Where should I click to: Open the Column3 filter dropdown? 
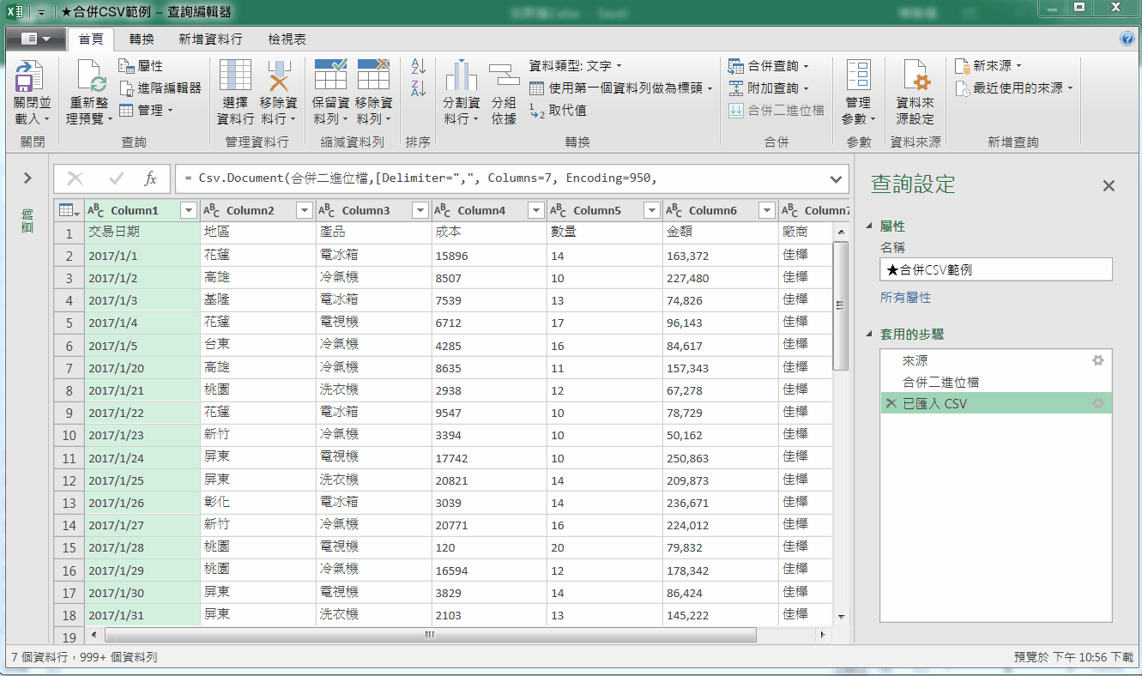(x=420, y=211)
